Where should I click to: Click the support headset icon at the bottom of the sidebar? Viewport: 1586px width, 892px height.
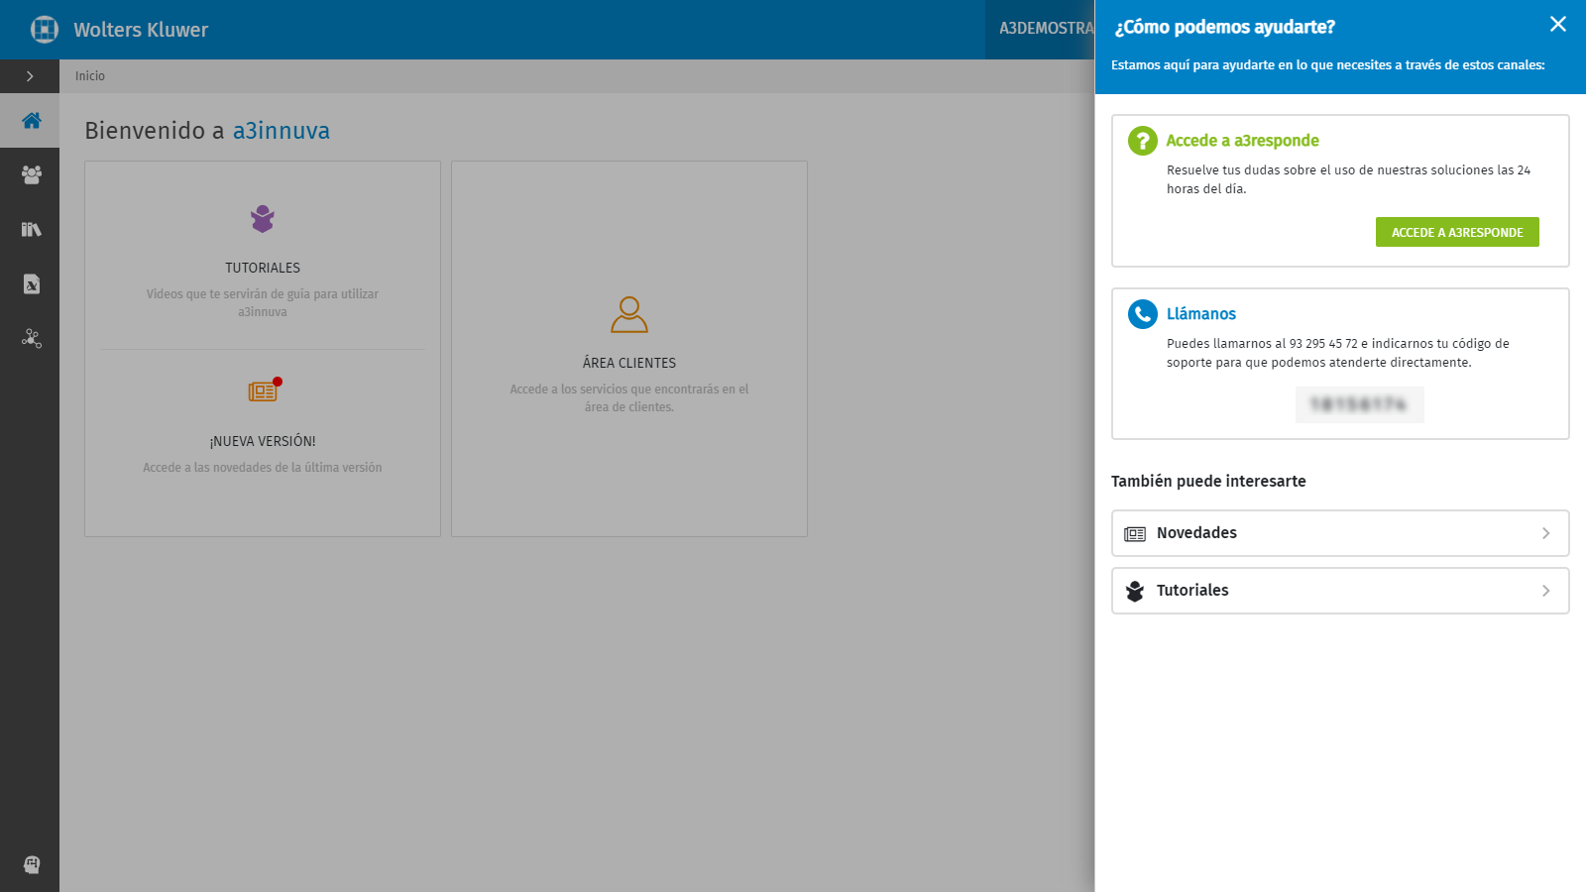[31, 864]
